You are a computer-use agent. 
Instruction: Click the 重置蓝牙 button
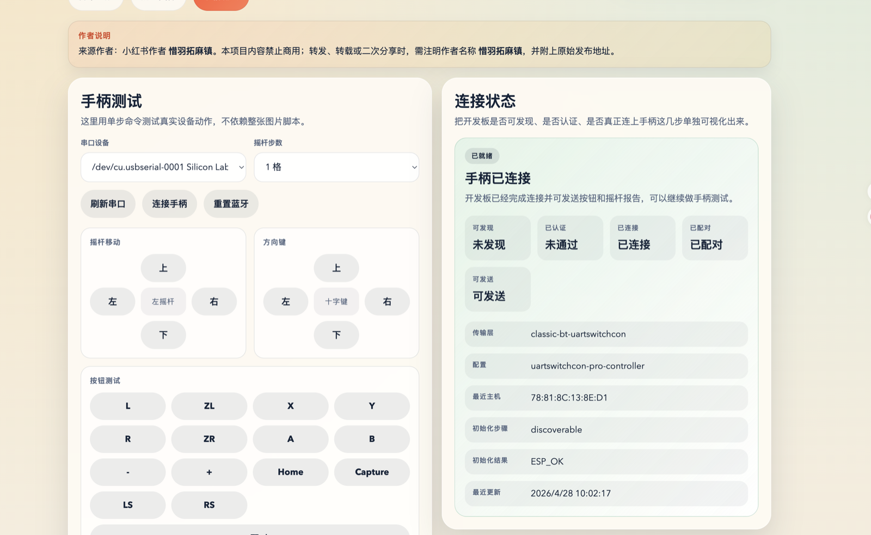tap(231, 204)
